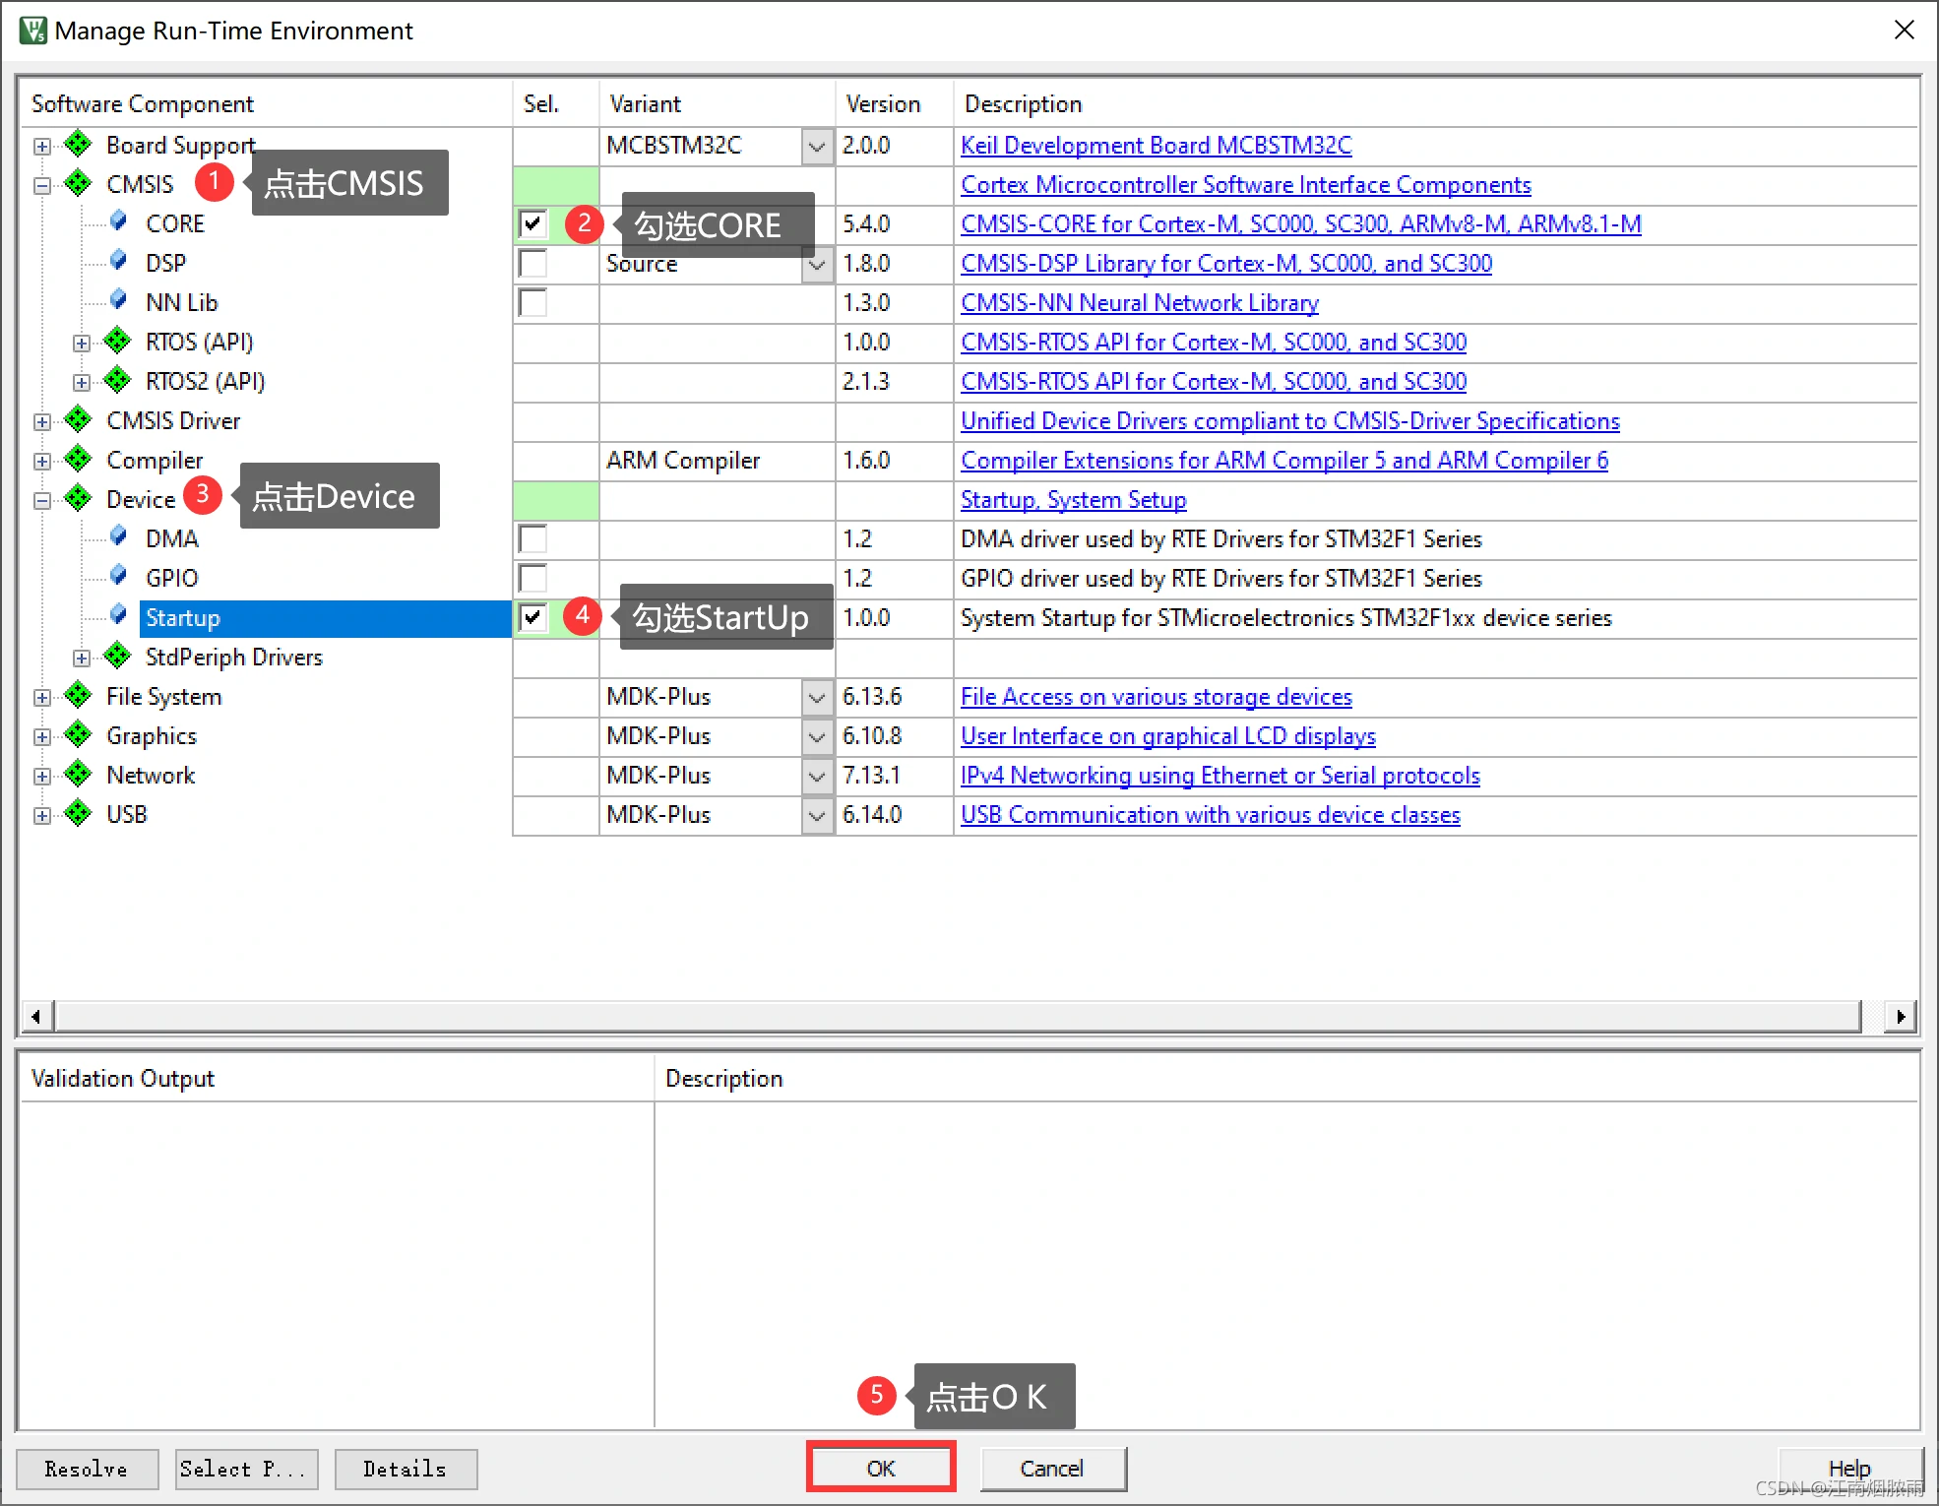
Task: Collapse the CMSIS tree node
Action: [42, 185]
